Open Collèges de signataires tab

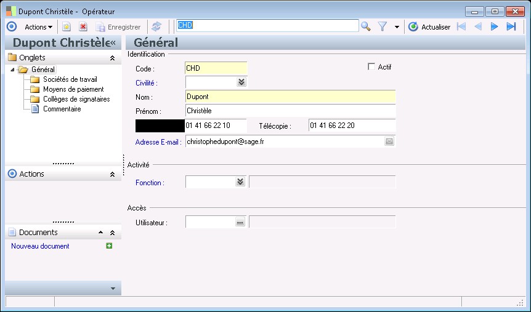(76, 99)
